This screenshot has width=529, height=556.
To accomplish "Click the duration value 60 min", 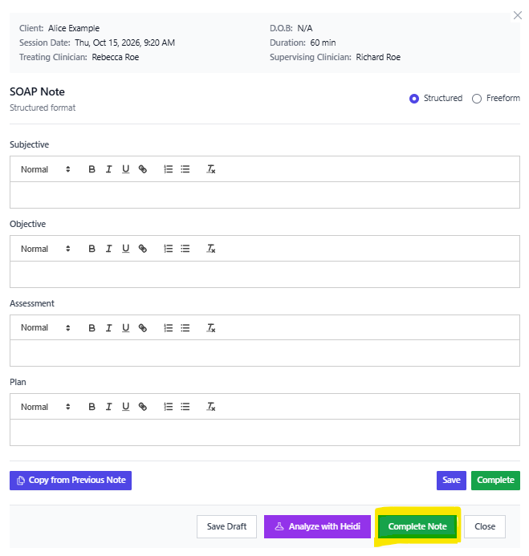I will click(x=323, y=43).
